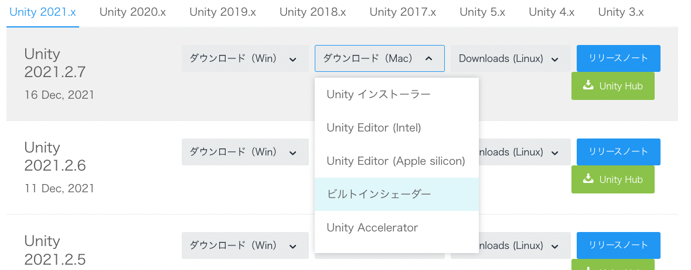Screen dimensions: 691x270
Task: Open リリースノート for Unity 2021.2.6
Action: [x=618, y=152]
